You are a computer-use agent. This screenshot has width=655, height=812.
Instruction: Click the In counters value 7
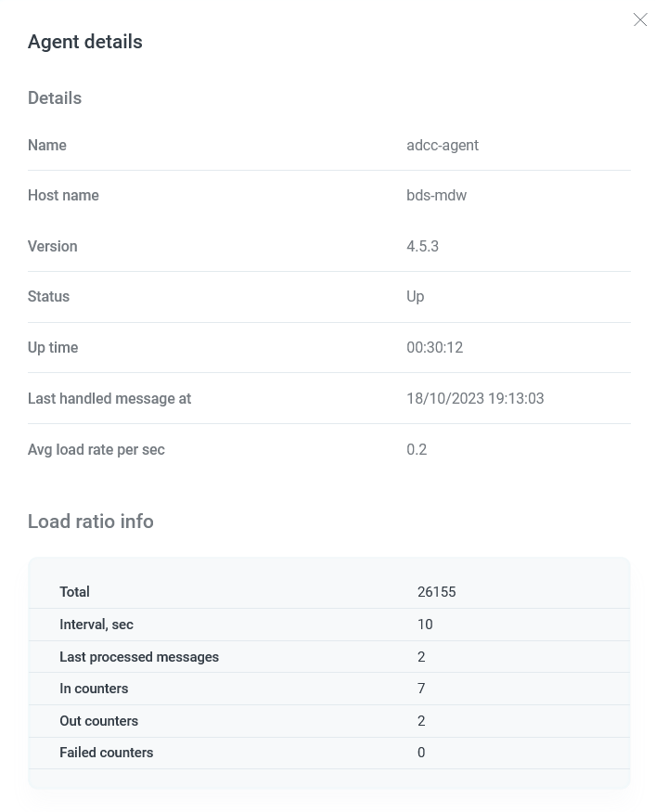tap(421, 689)
